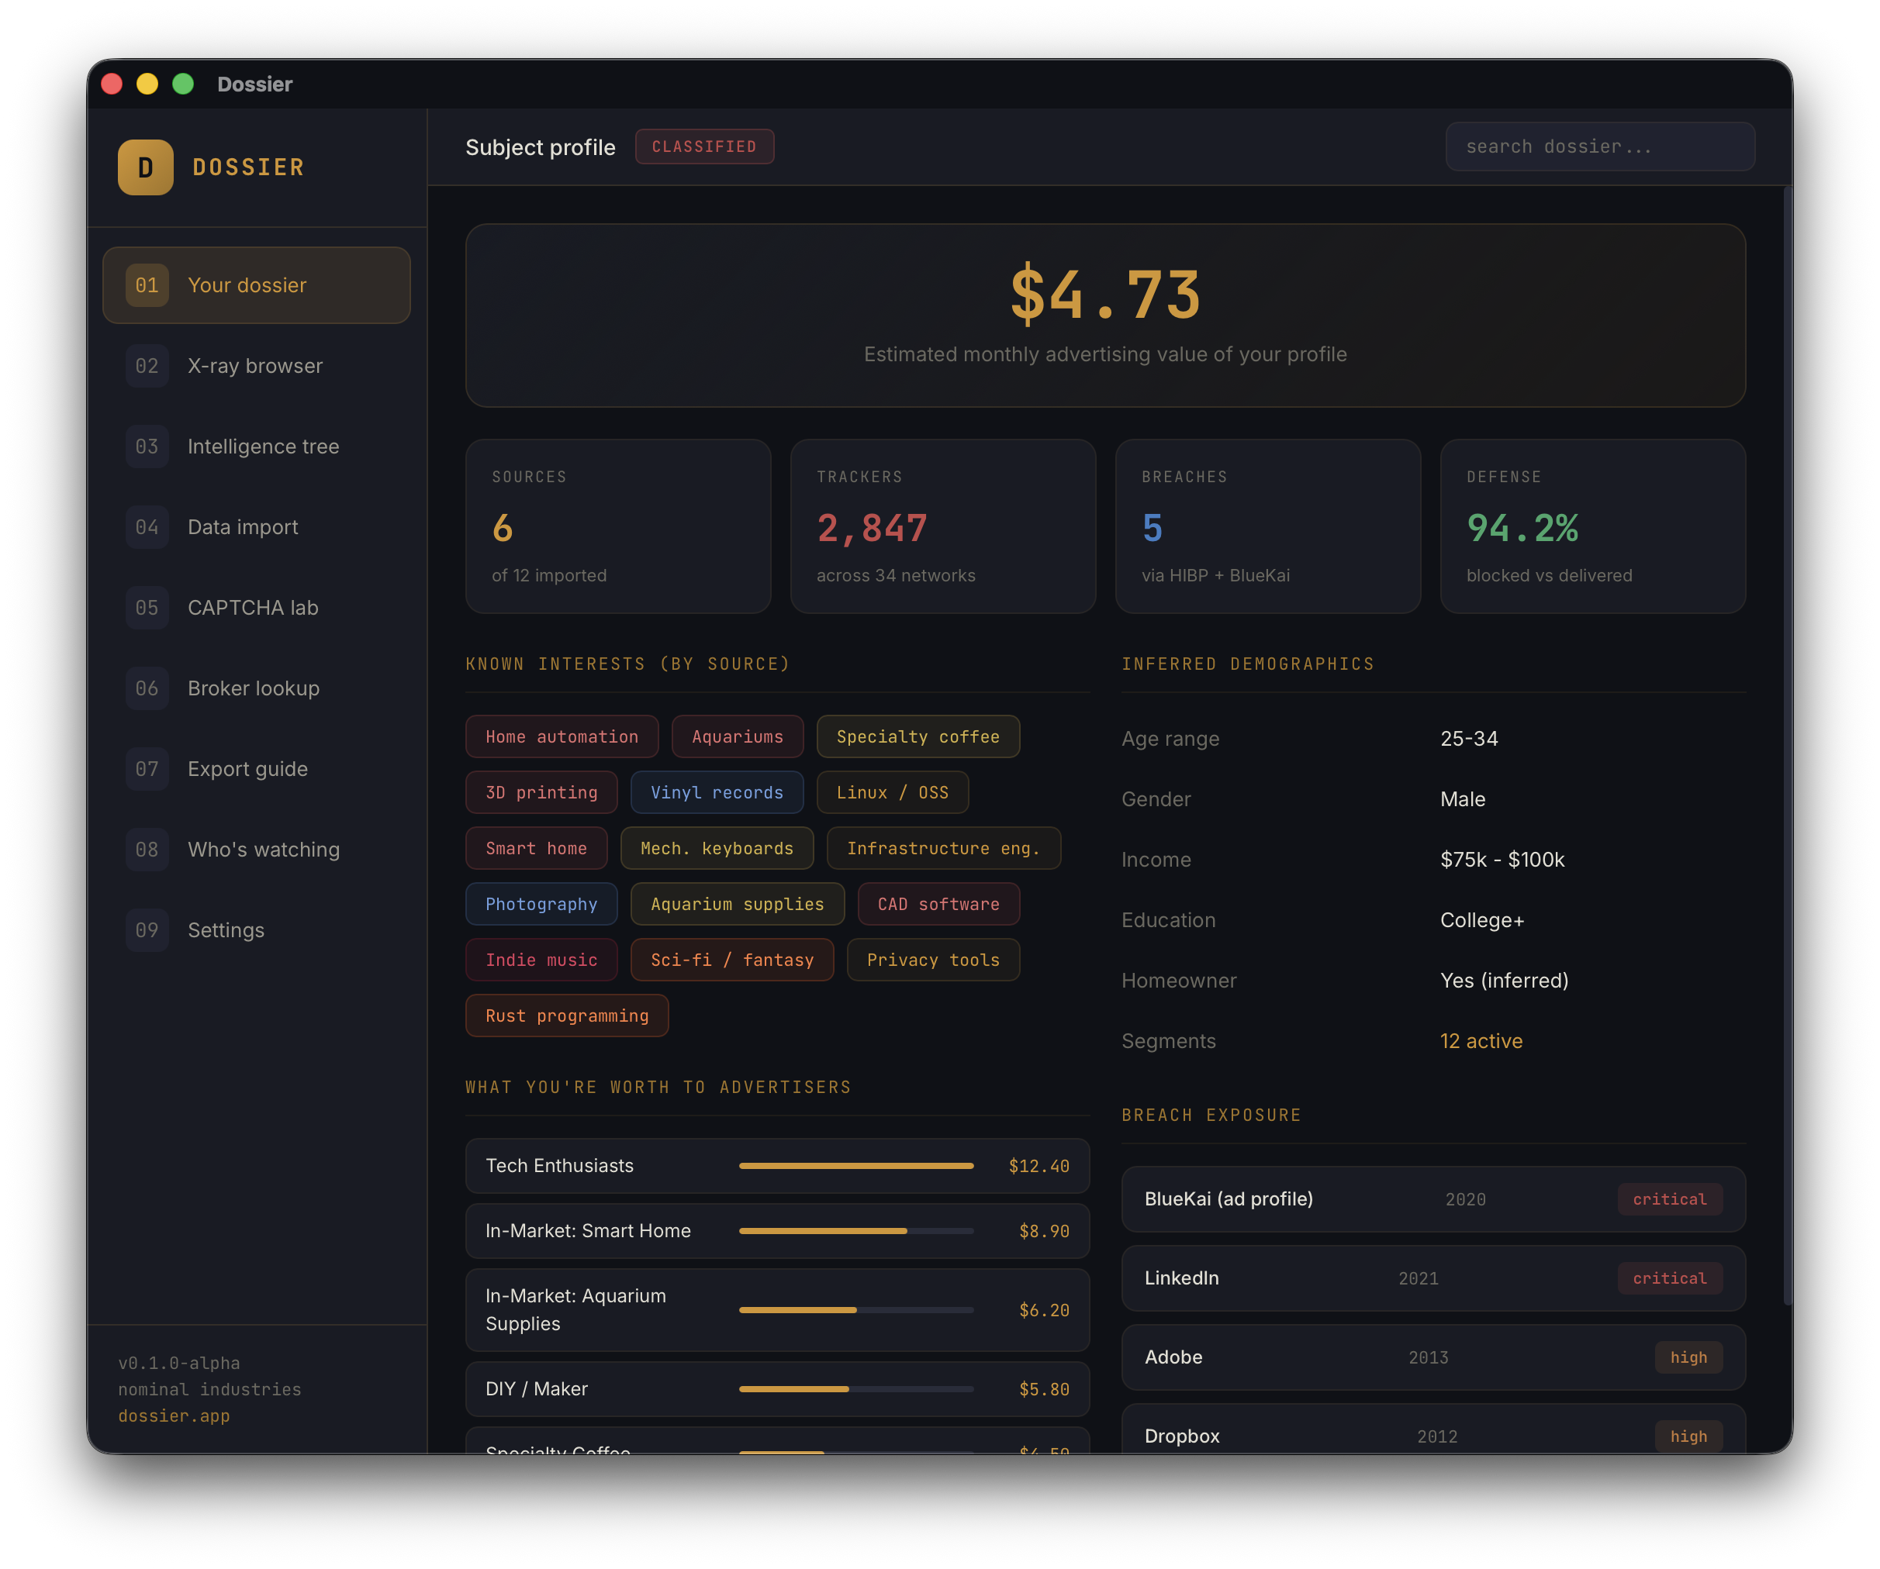Go to Data import section
This screenshot has width=1880, height=1569.
pyautogui.click(x=243, y=527)
